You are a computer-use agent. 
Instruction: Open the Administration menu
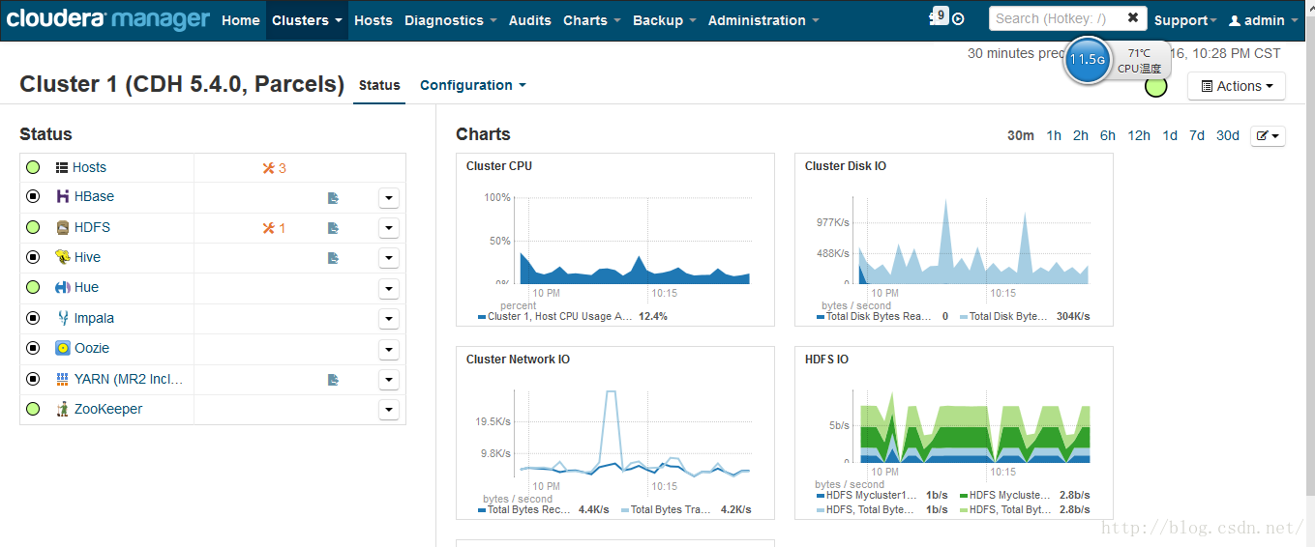(x=763, y=20)
